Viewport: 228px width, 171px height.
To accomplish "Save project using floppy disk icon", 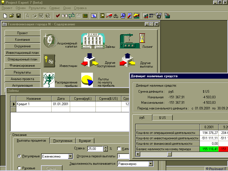I will pyautogui.click(x=19, y=16).
